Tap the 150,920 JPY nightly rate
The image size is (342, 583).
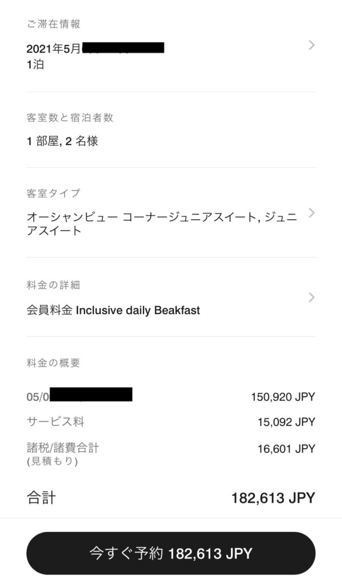(x=283, y=397)
